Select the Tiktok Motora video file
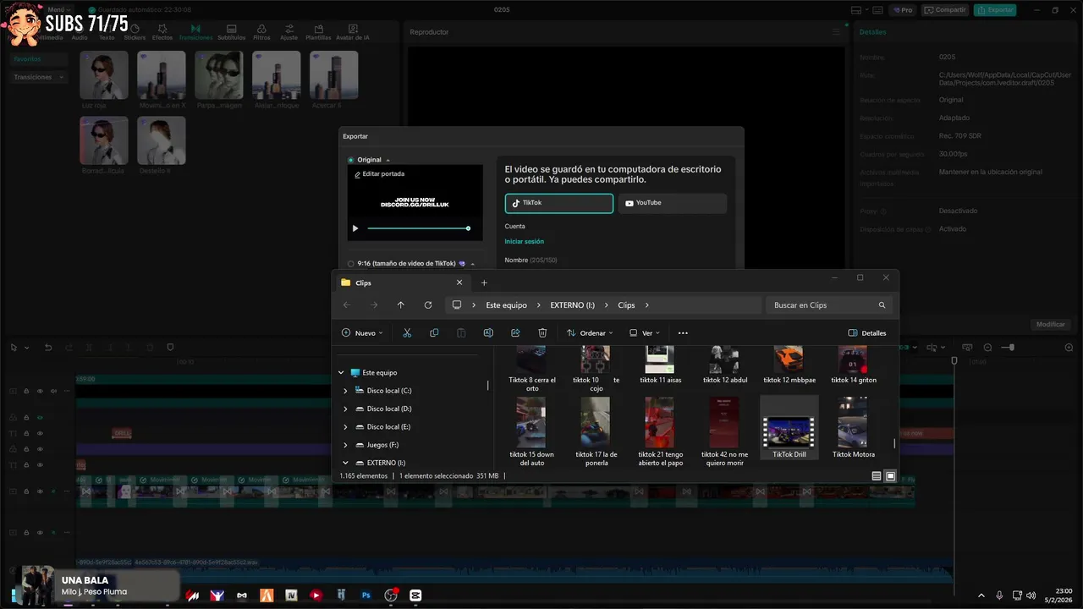Viewport: 1083px width, 609px height. tap(854, 428)
